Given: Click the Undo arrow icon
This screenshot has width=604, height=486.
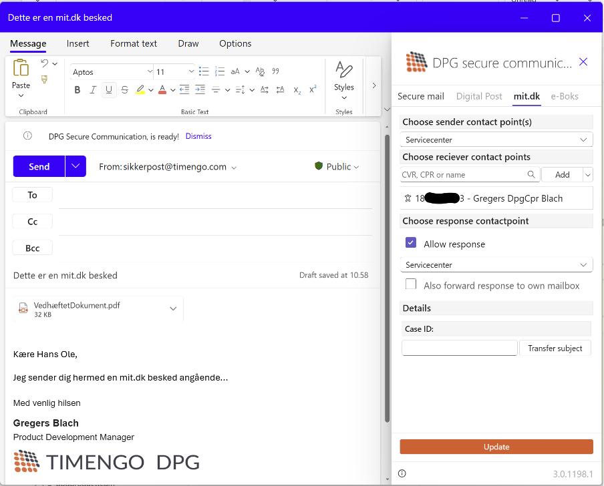Looking at the screenshot, I should pos(45,63).
